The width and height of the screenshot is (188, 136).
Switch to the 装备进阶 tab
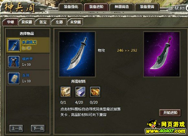tap(96, 7)
